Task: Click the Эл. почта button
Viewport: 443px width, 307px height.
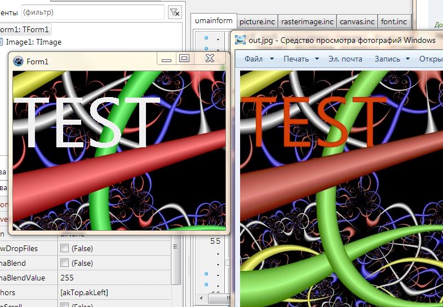Action: pyautogui.click(x=345, y=59)
